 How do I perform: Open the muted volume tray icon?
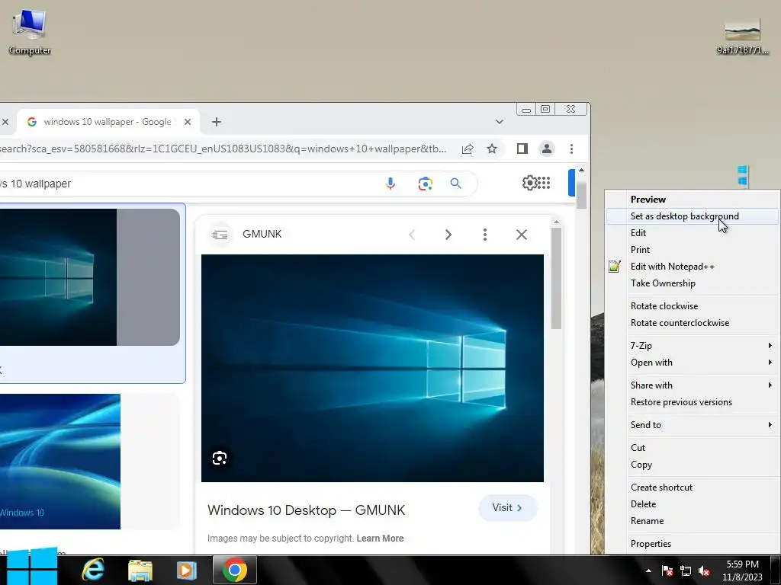(x=704, y=571)
